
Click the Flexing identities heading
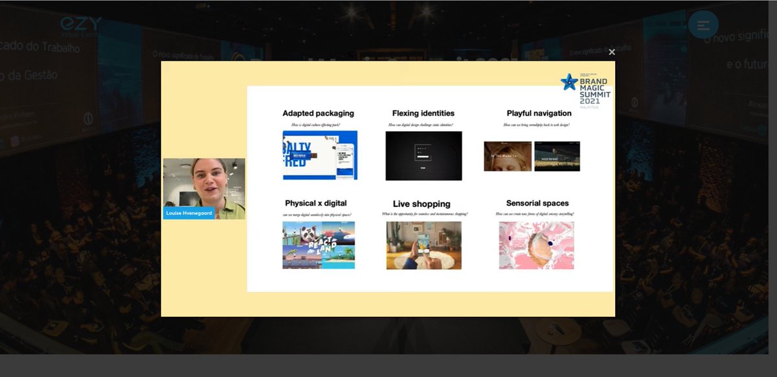coord(423,113)
